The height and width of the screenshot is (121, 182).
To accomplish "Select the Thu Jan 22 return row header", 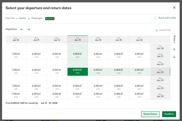I will [x=160, y=64].
